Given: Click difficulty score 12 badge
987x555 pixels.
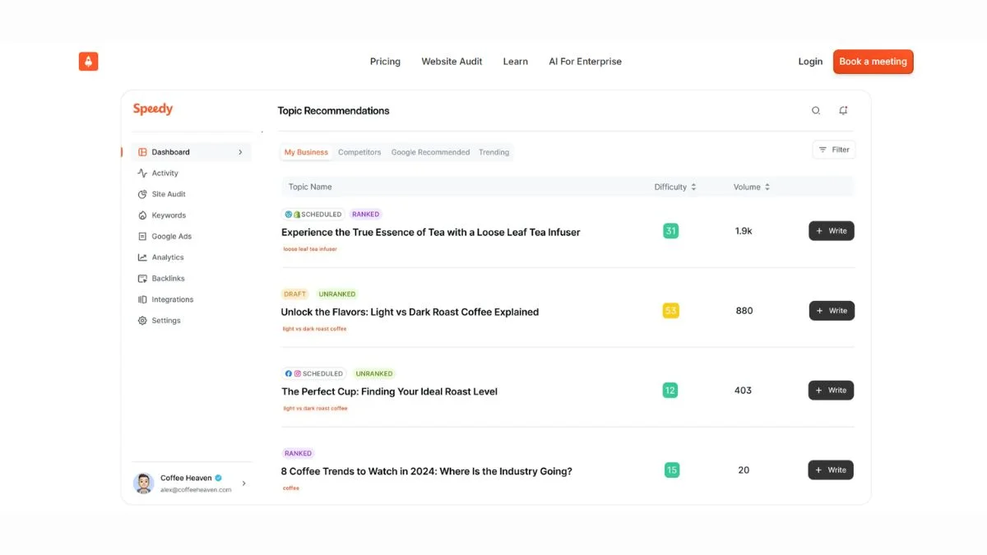Looking at the screenshot, I should coord(670,391).
